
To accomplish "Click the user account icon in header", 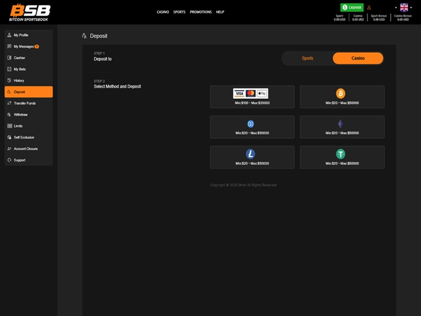I will click(x=369, y=7).
